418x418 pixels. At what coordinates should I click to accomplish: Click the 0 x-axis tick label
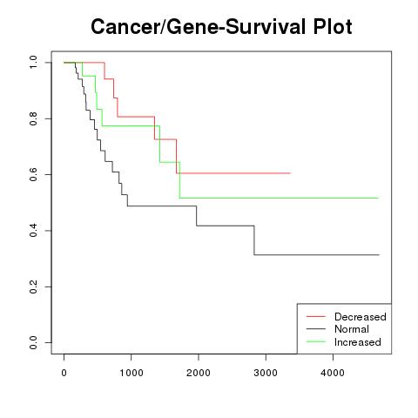64,373
